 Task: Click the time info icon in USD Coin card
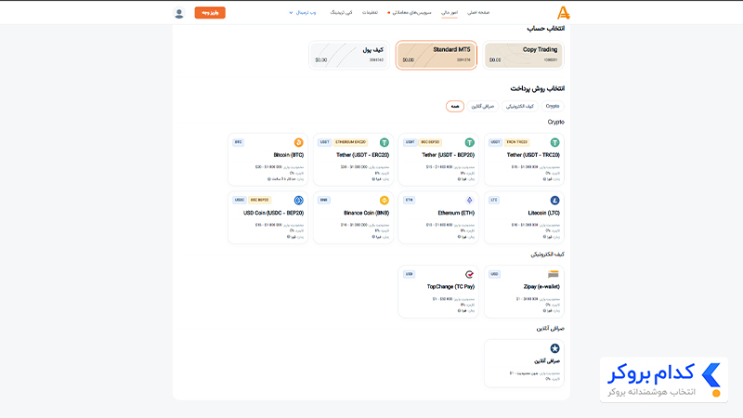click(x=288, y=237)
